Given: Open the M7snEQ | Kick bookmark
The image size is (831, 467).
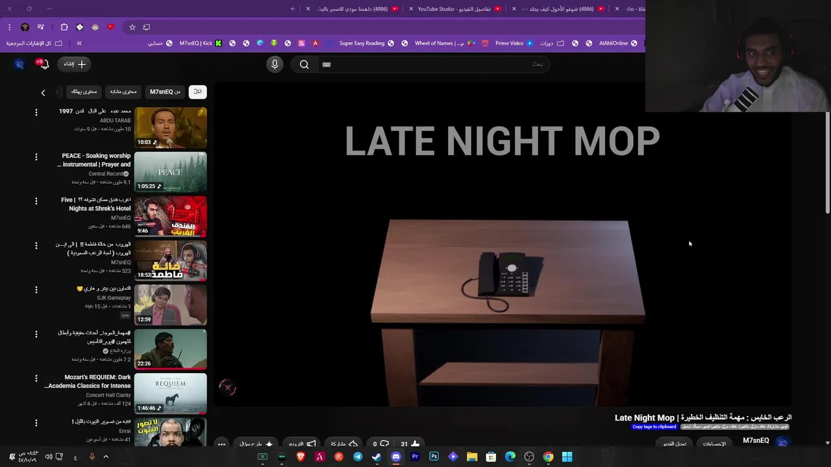Looking at the screenshot, I should 200,43.
